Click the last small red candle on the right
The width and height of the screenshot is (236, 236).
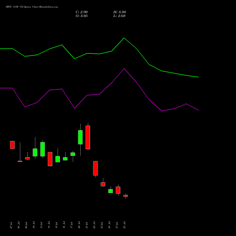click(x=126, y=196)
